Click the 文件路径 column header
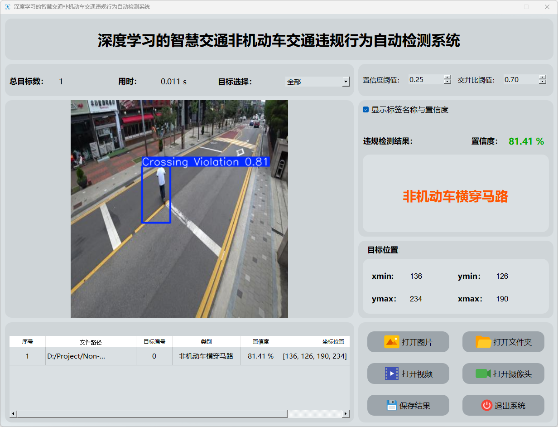The image size is (558, 427). (x=91, y=342)
